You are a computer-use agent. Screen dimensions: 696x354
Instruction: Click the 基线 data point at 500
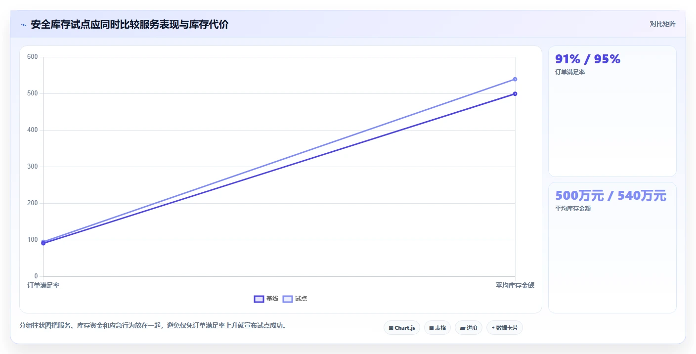click(515, 93)
